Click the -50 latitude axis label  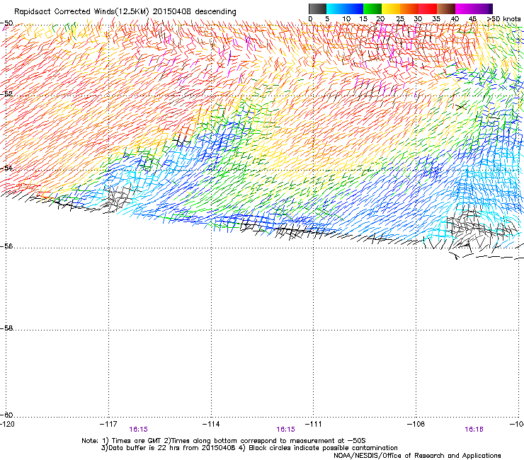tap(6, 23)
